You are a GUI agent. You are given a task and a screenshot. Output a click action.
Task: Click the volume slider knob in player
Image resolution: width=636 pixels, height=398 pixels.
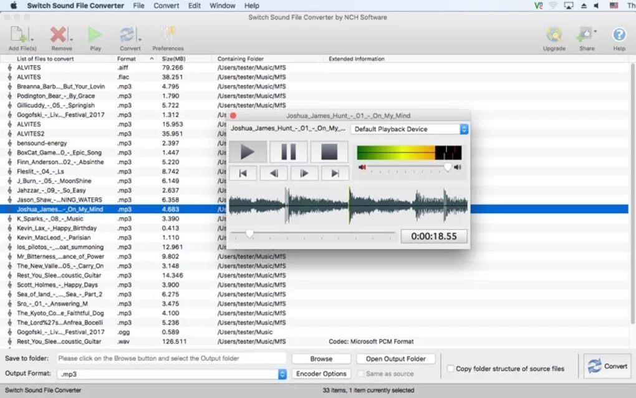tap(448, 167)
